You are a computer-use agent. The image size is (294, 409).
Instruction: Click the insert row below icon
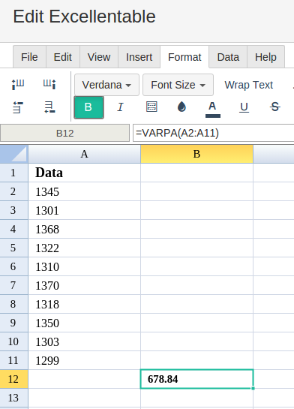click(49, 107)
